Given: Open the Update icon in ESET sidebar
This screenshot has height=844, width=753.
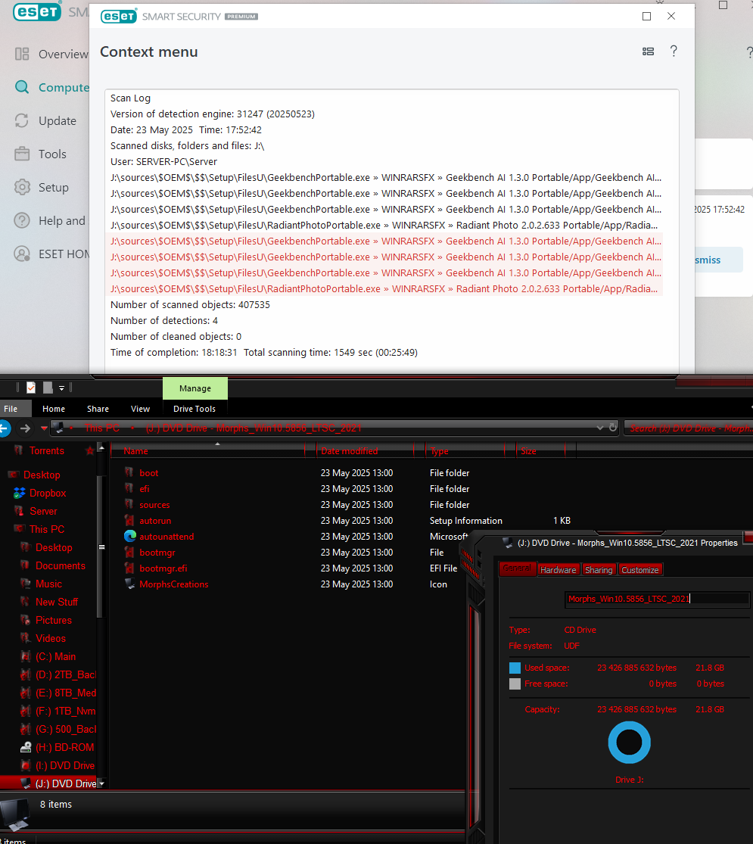Looking at the screenshot, I should pyautogui.click(x=22, y=120).
